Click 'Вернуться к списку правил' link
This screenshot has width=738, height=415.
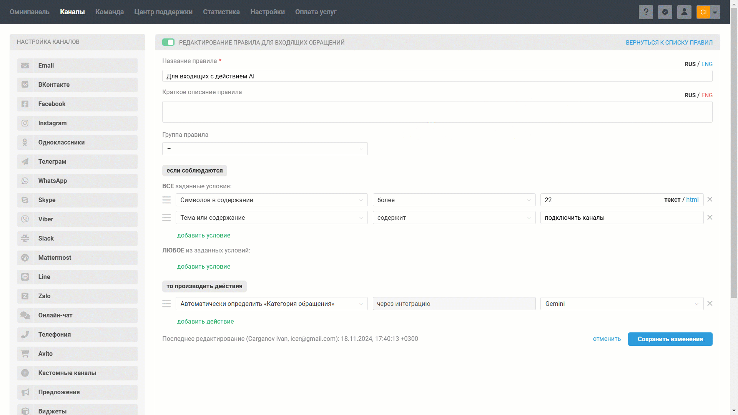pyautogui.click(x=669, y=42)
